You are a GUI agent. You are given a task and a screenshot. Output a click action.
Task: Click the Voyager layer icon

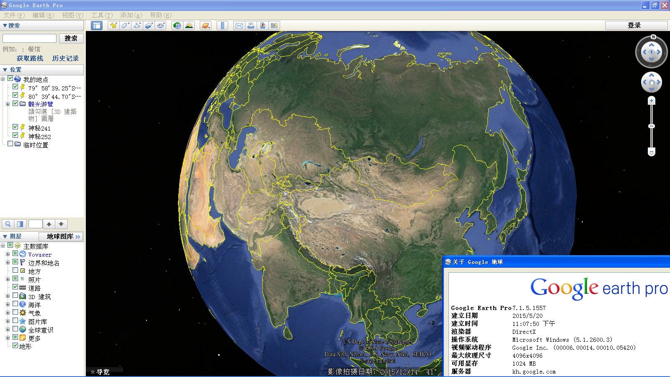point(23,254)
